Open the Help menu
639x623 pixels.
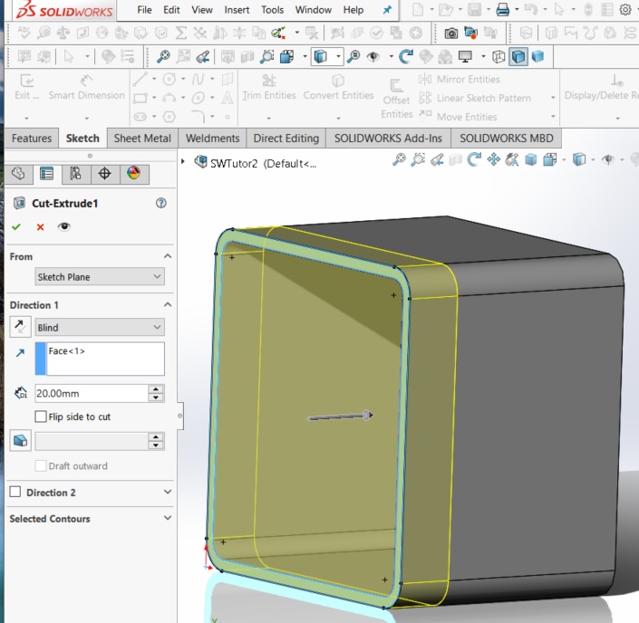coord(353,10)
